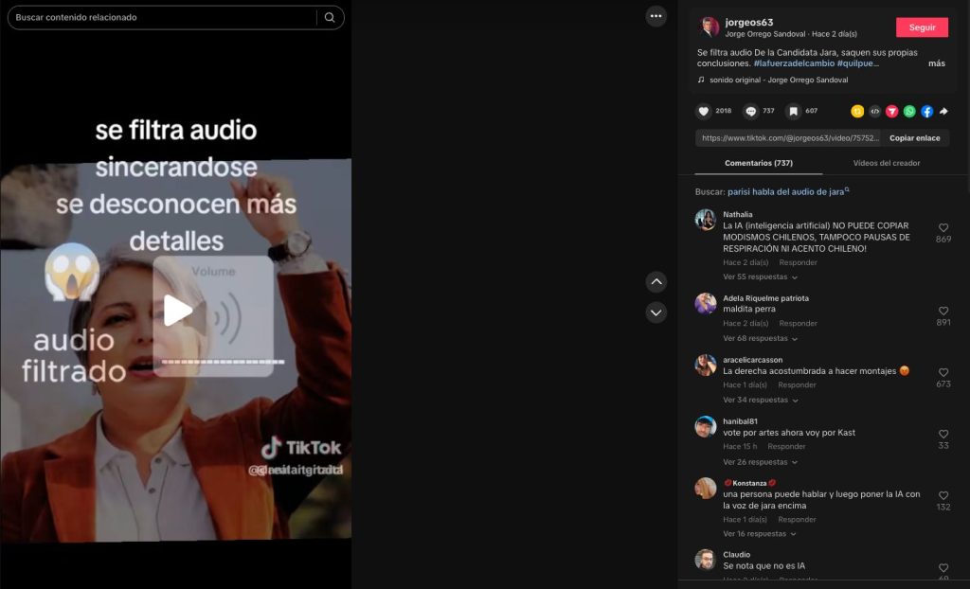Image resolution: width=970 pixels, height=589 pixels.
Task: Share the video to Facebook
Action: 926,111
